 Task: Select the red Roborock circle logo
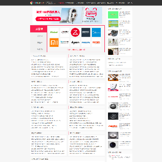tap(75, 32)
